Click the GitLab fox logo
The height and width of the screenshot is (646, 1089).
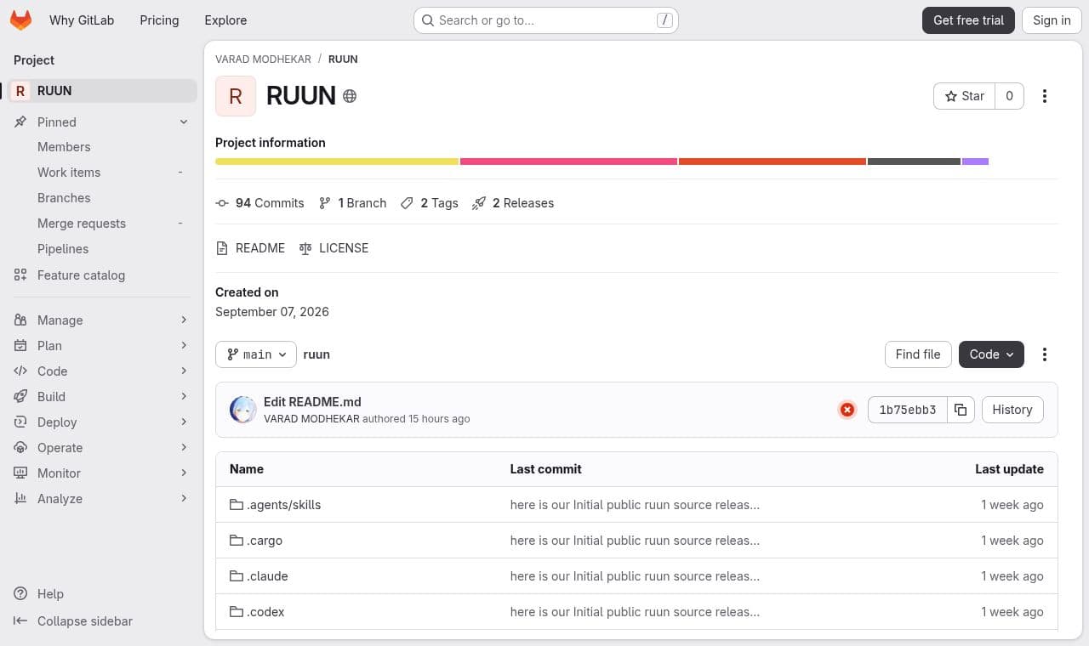[20, 20]
